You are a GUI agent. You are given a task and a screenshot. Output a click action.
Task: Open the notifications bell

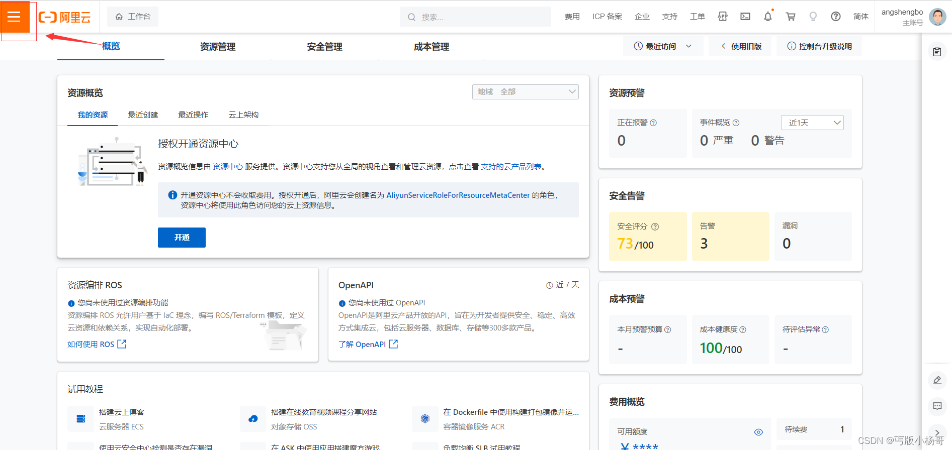(x=768, y=17)
